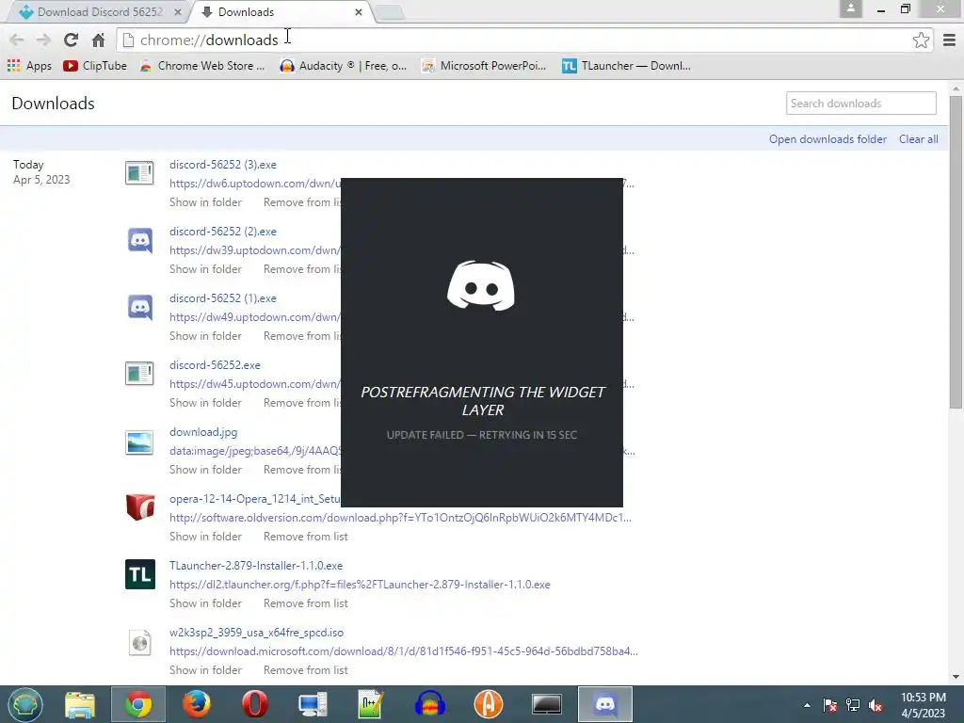Image resolution: width=964 pixels, height=723 pixels.
Task: Click the Chrome forward arrow button
Action: point(43,40)
